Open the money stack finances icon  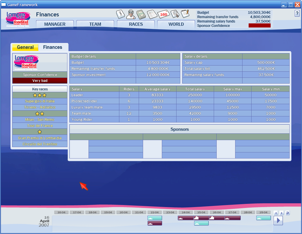[x=141, y=14]
